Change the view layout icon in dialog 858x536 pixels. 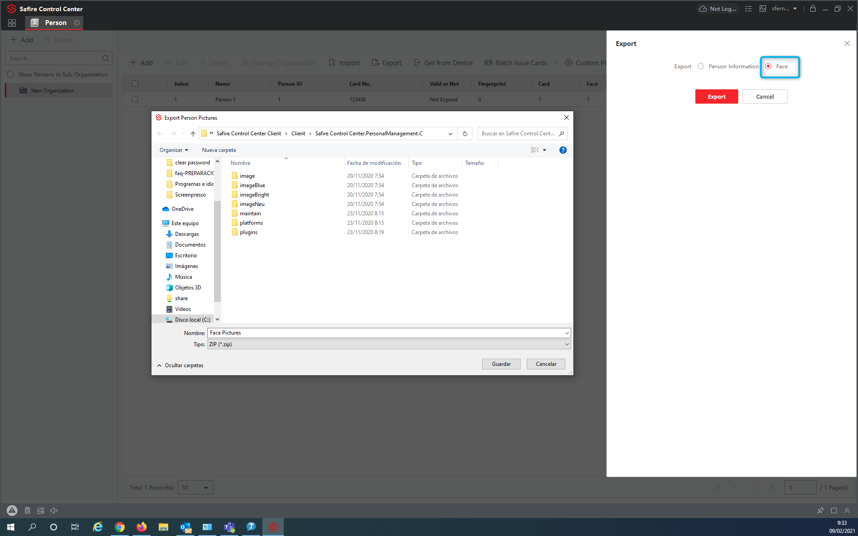coord(535,150)
